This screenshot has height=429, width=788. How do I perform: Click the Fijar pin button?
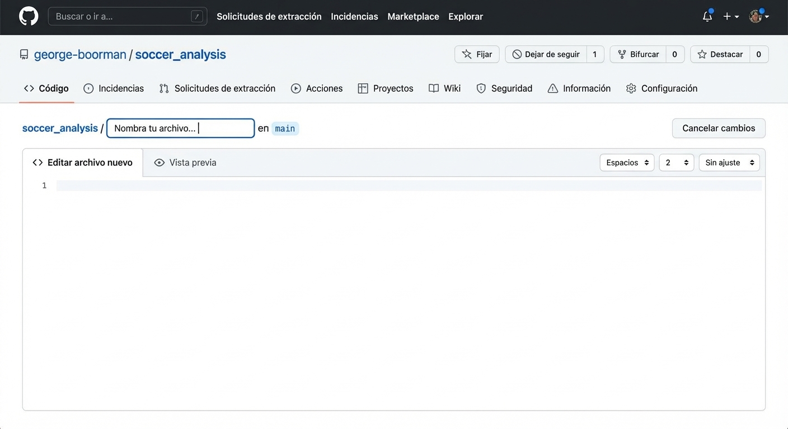pos(477,54)
